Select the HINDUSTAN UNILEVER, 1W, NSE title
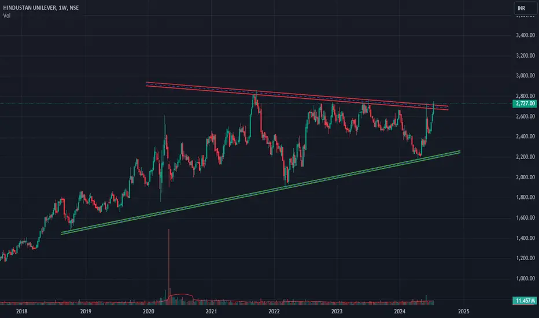Viewport: 539px width, 318px height. (41, 8)
